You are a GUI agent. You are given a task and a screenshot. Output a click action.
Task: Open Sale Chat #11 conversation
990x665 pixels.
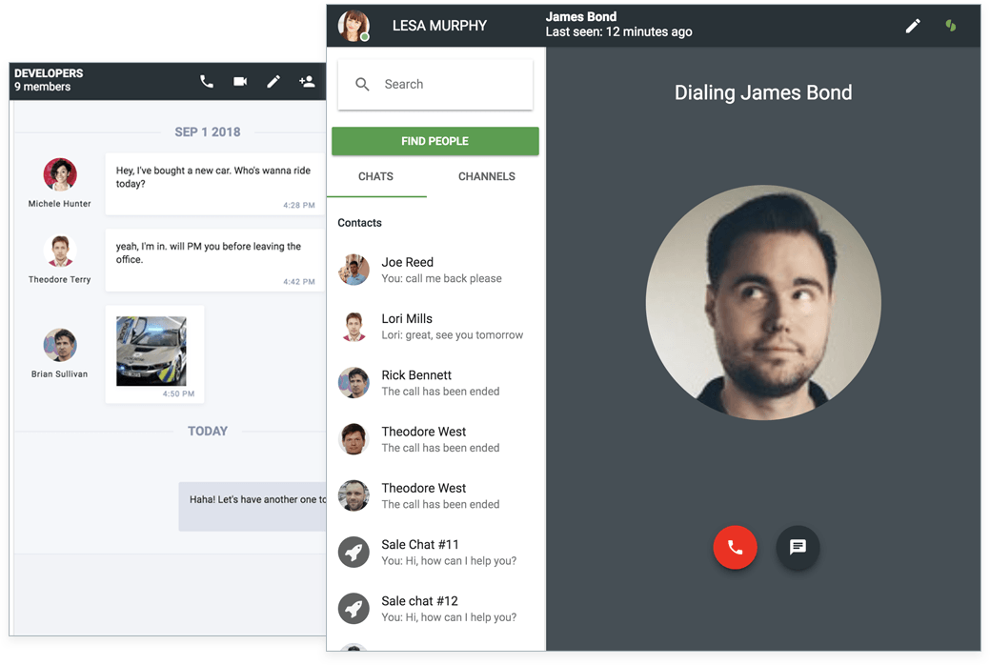435,552
